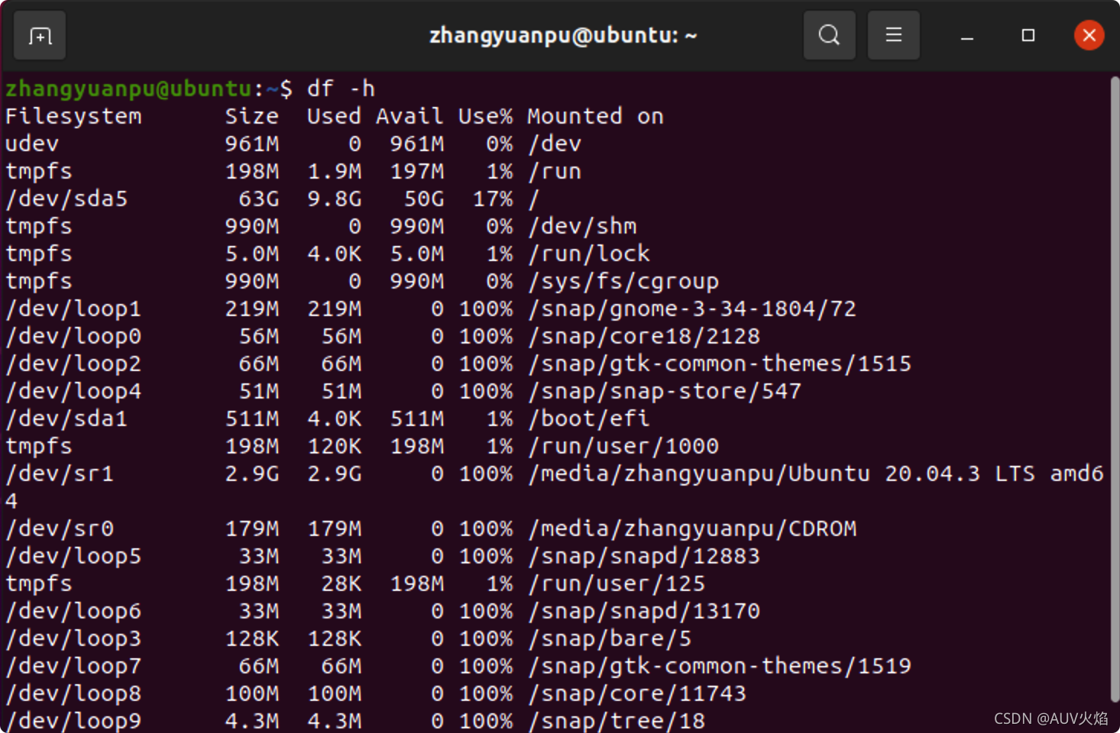1120x733 pixels.
Task: Click the typed command df -h
Action: 341,89
